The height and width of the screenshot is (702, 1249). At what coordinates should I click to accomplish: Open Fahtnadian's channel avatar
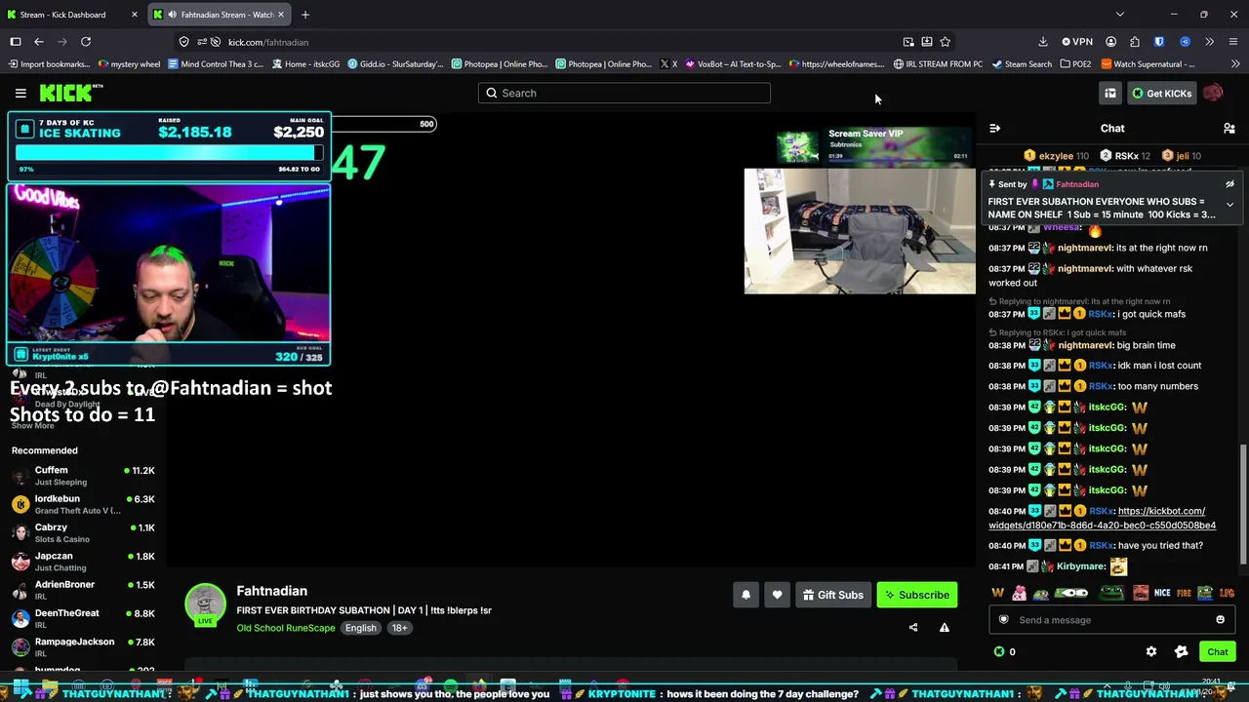click(205, 604)
